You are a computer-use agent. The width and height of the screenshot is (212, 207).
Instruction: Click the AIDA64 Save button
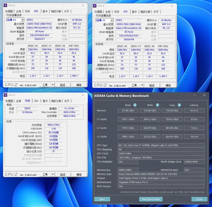point(102,199)
